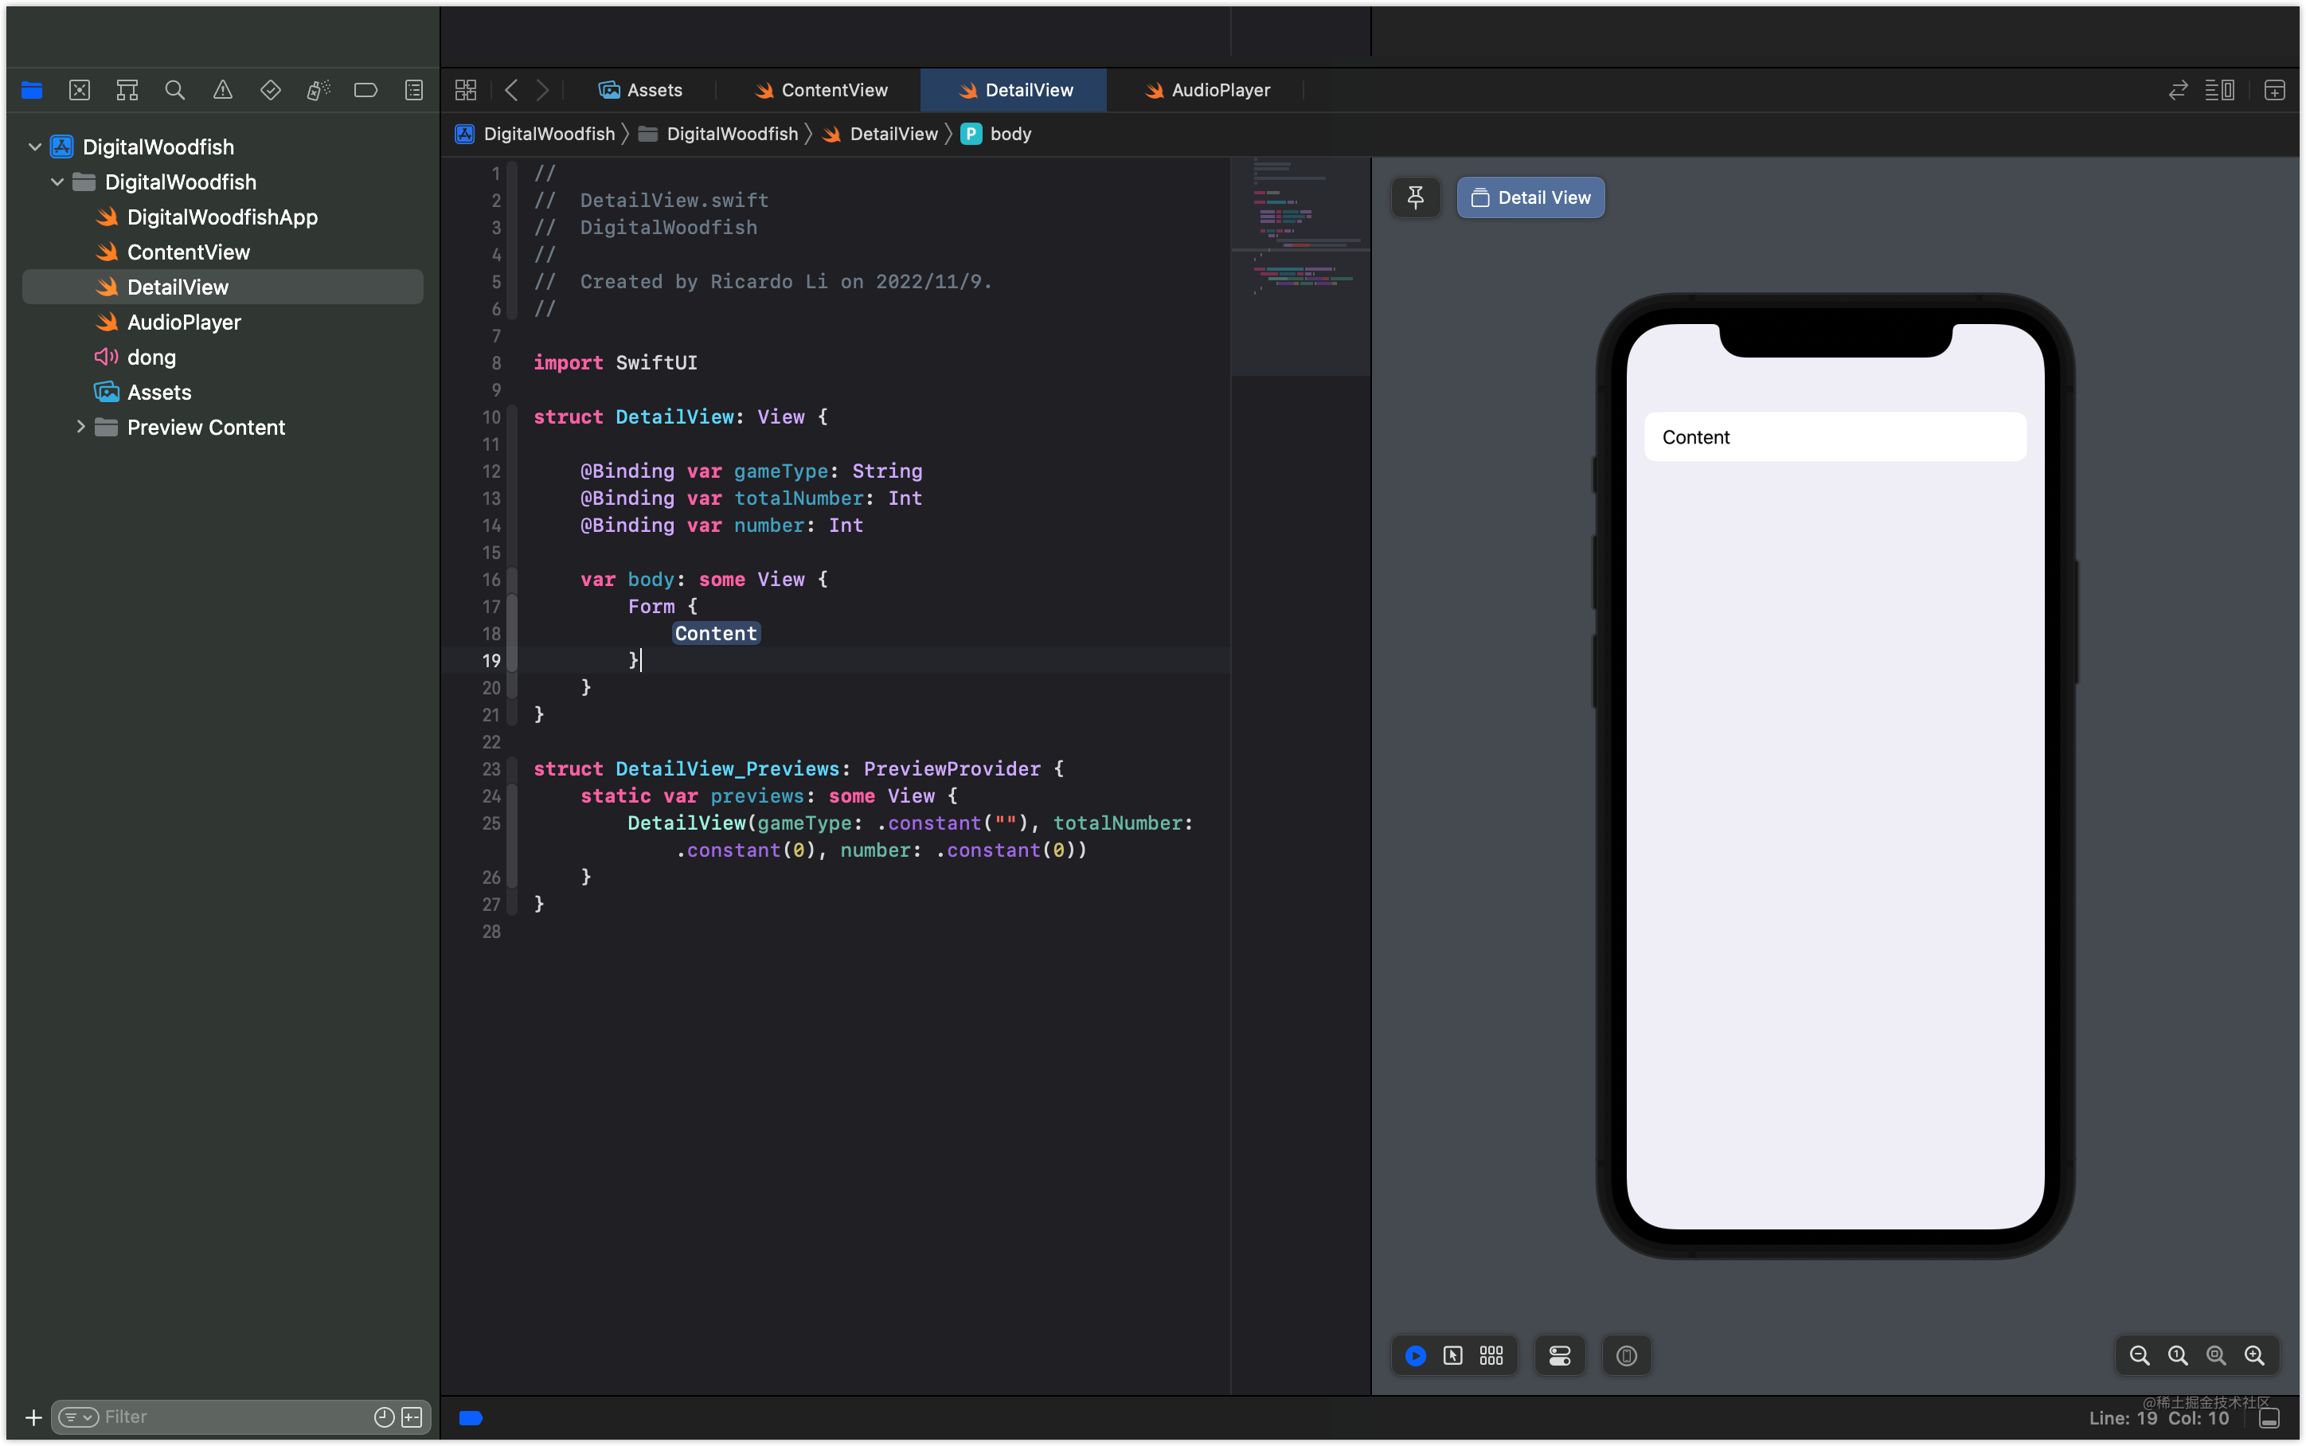Open the filter options dropdown
The width and height of the screenshot is (2306, 1446).
click(x=78, y=1417)
